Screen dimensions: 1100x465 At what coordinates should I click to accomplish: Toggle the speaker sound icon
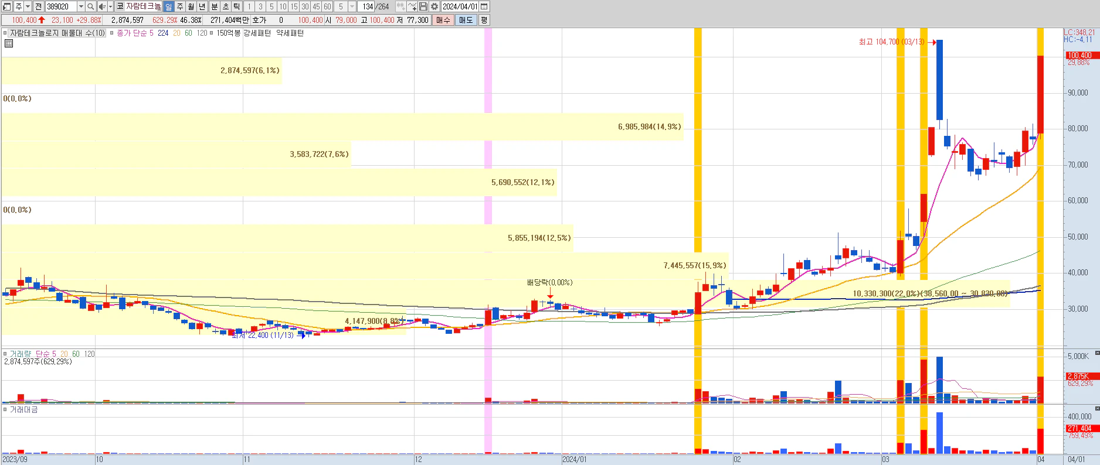pos(102,6)
